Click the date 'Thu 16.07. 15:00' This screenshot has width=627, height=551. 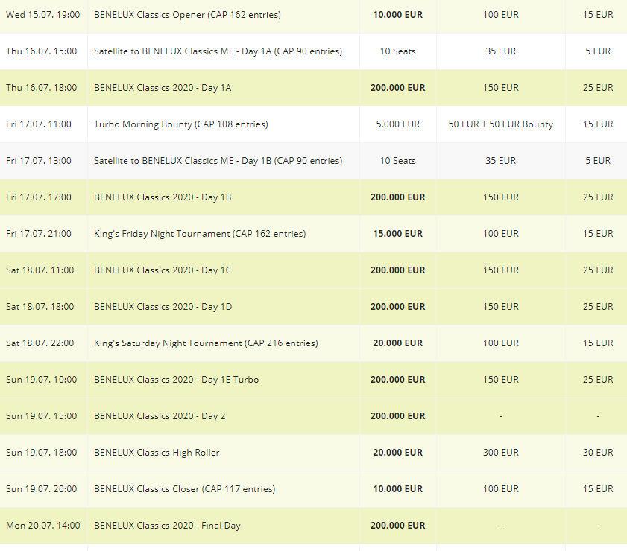click(x=42, y=51)
